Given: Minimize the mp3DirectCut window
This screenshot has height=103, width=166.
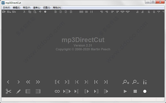Looking at the screenshot, I should tap(148, 2).
